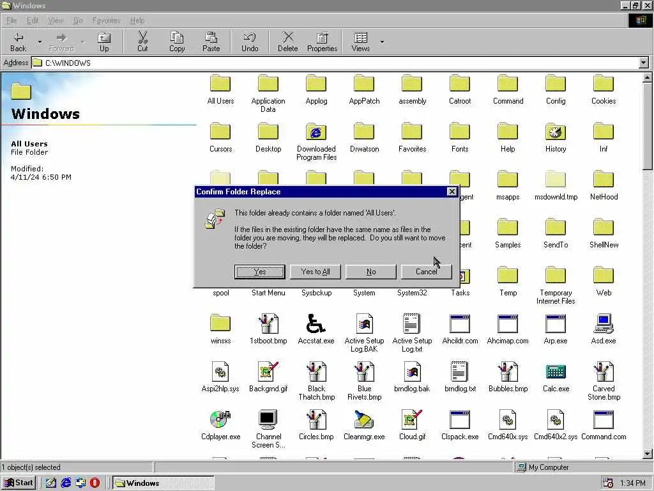Click the Delete toolbar icon
The width and height of the screenshot is (654, 491).
tap(288, 42)
